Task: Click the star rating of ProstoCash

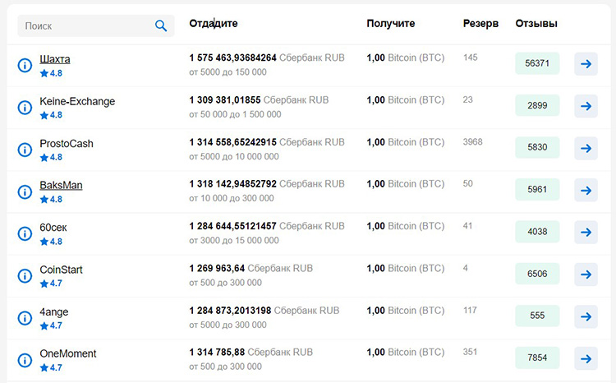Action: pos(51,157)
